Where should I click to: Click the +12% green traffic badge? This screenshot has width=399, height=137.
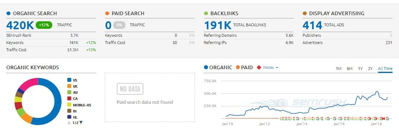(44, 25)
